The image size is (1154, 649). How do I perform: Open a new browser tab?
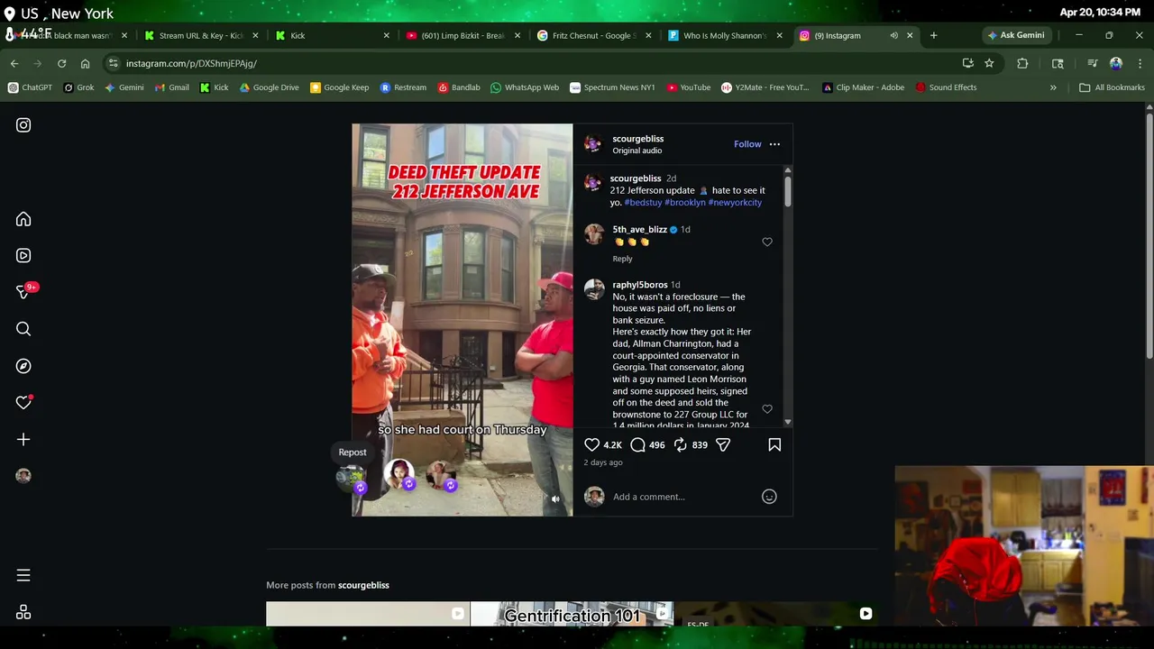(933, 35)
